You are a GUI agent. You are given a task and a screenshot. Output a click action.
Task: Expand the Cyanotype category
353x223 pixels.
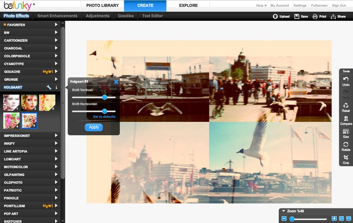(x=30, y=64)
